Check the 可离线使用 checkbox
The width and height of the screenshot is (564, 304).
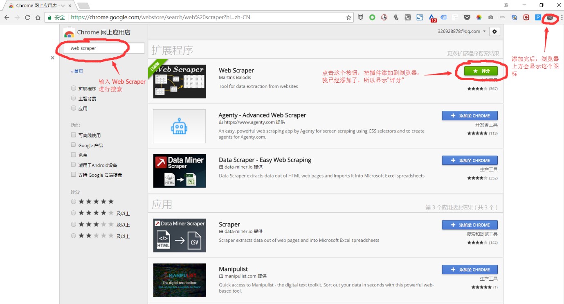[74, 135]
